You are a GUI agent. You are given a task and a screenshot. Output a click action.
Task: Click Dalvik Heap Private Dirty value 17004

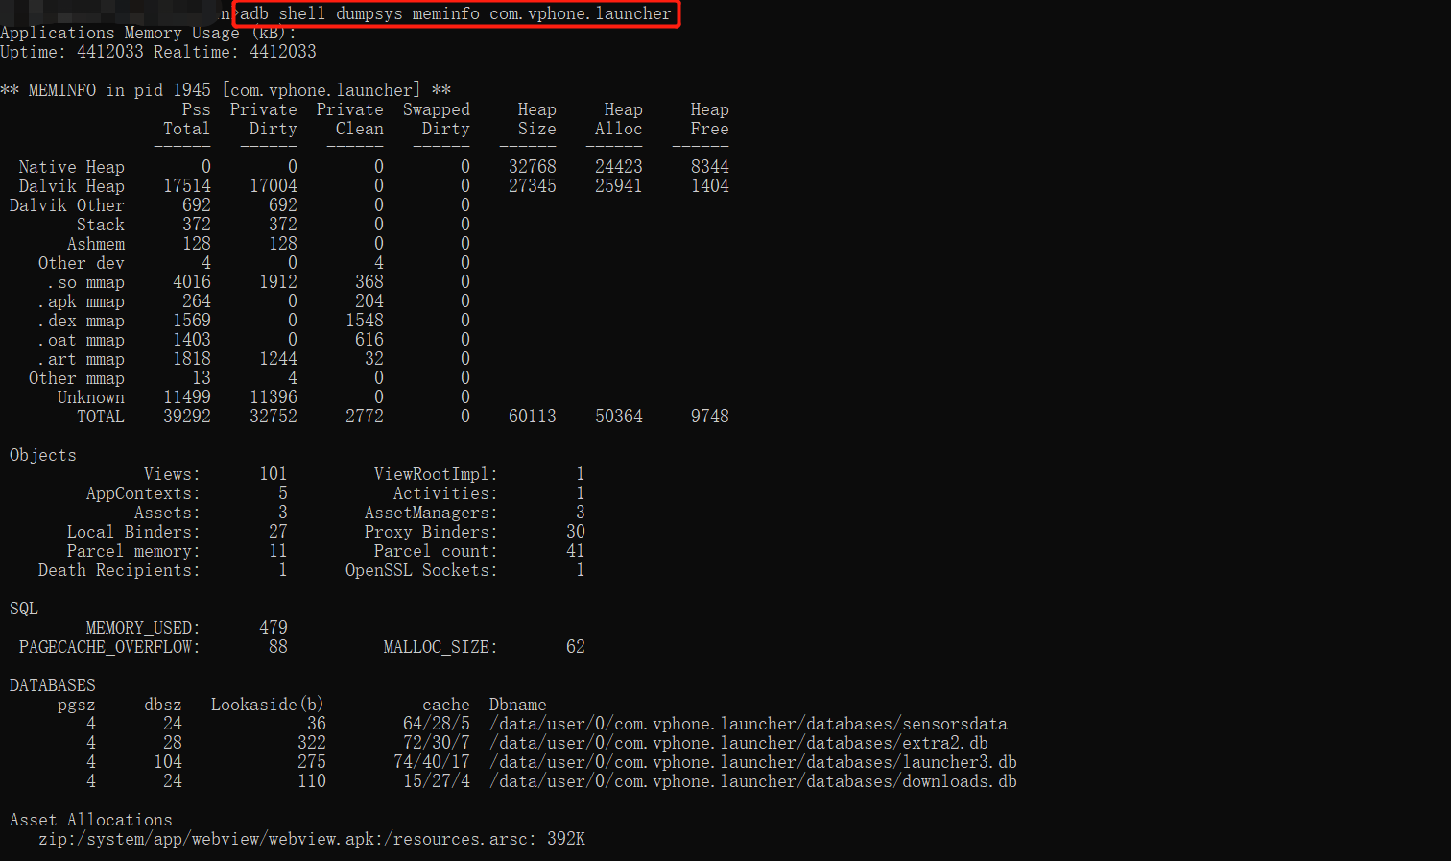point(274,186)
